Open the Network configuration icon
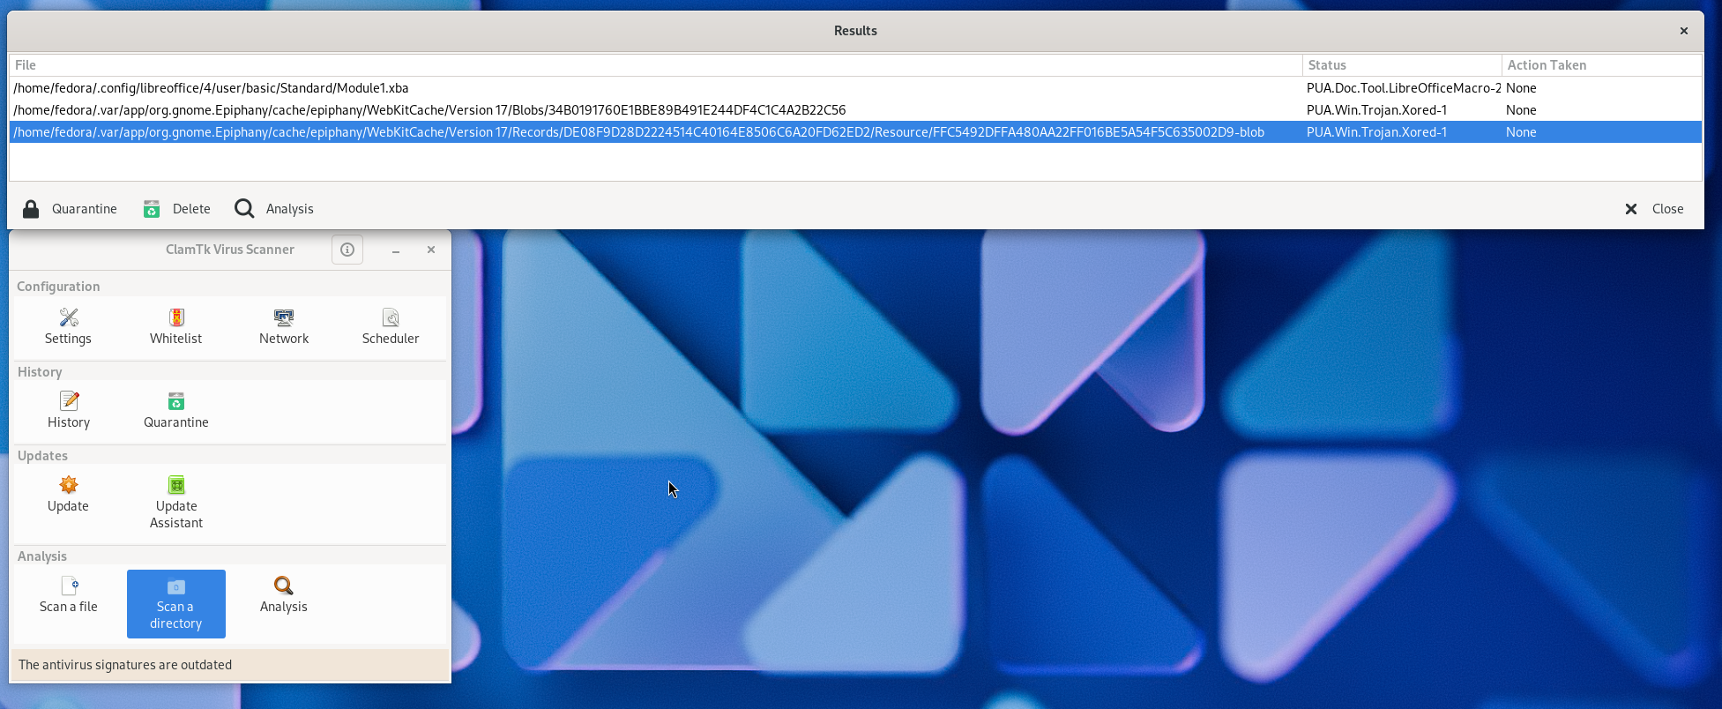 (x=284, y=326)
